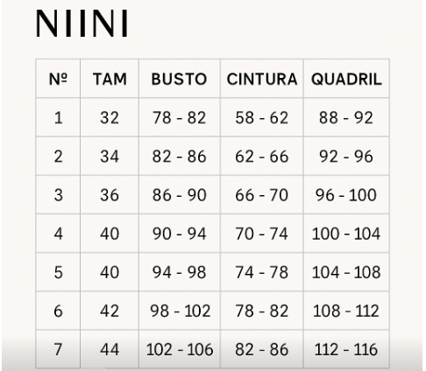Select size 36 in TAM column
Viewport: 426px width, 371px height.
pyautogui.click(x=110, y=195)
